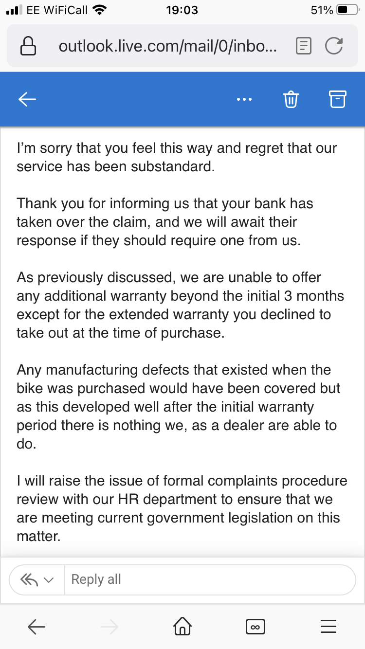The height and width of the screenshot is (649, 365).
Task: Tap the reply all arrows icon
Action: click(30, 579)
